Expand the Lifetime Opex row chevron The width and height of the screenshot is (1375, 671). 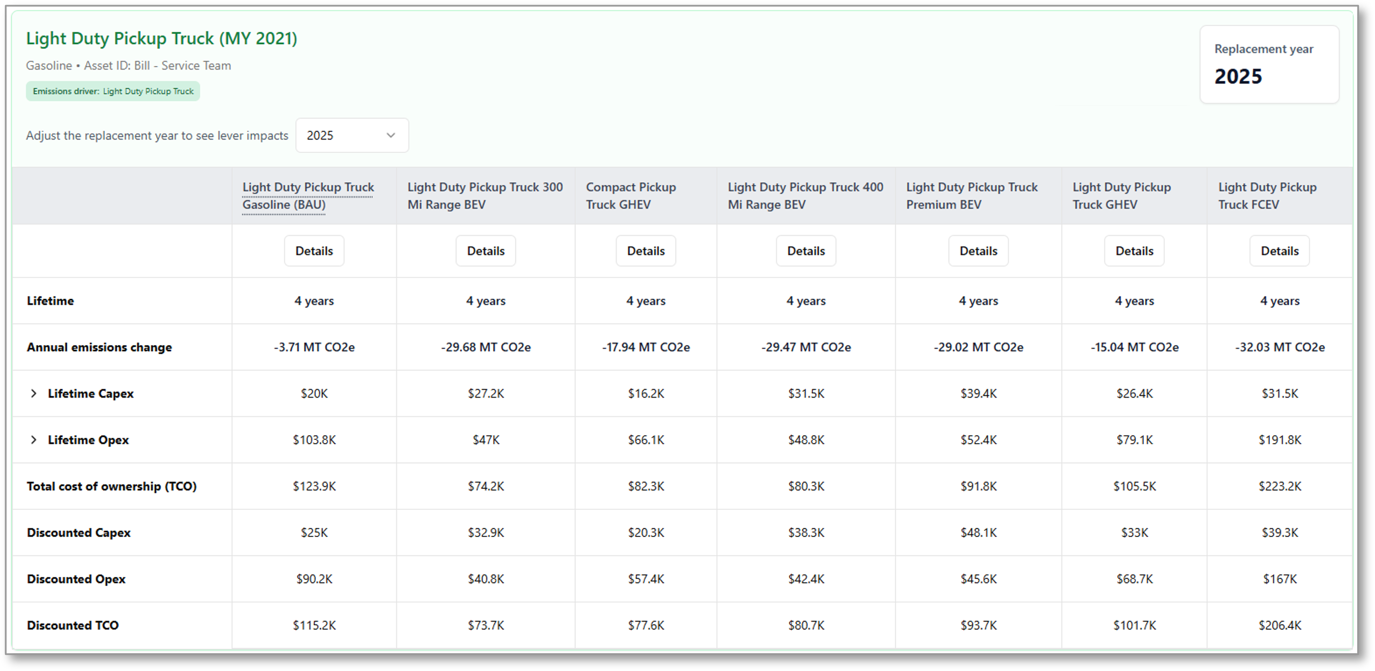coord(33,440)
